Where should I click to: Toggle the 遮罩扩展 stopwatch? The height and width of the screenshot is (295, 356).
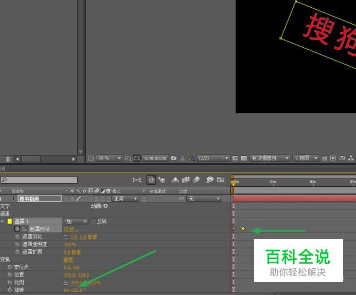pyautogui.click(x=17, y=252)
